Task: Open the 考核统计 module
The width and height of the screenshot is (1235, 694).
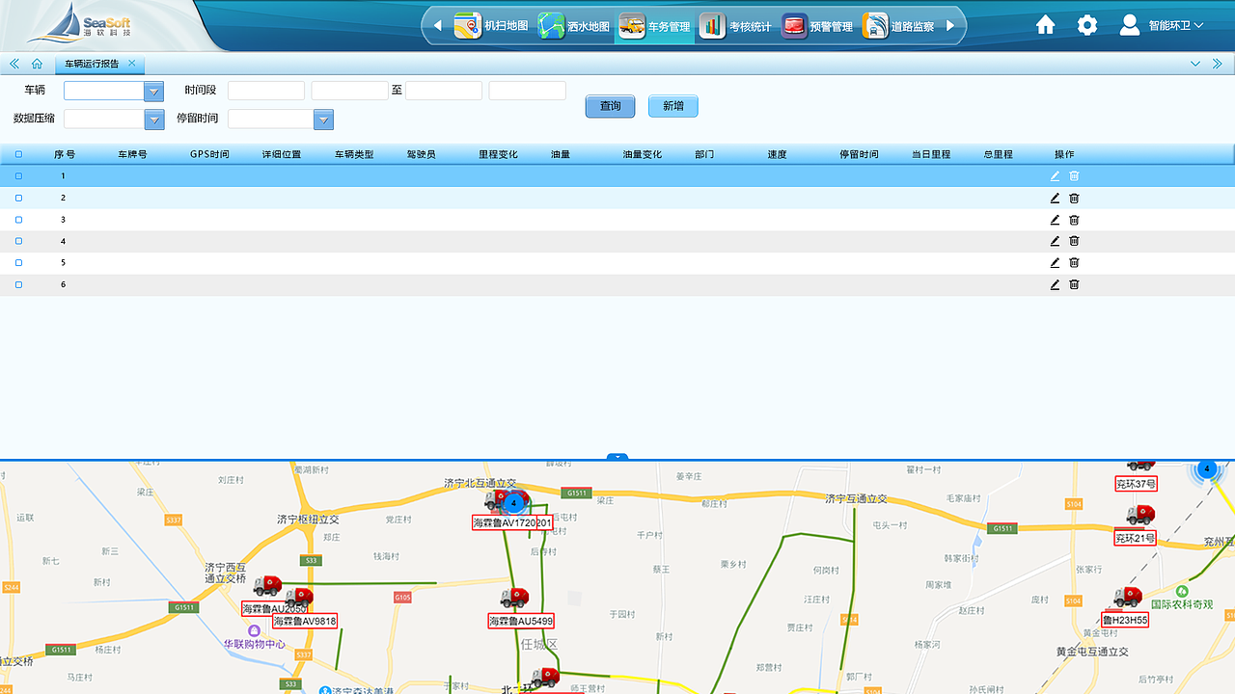Action: click(736, 26)
